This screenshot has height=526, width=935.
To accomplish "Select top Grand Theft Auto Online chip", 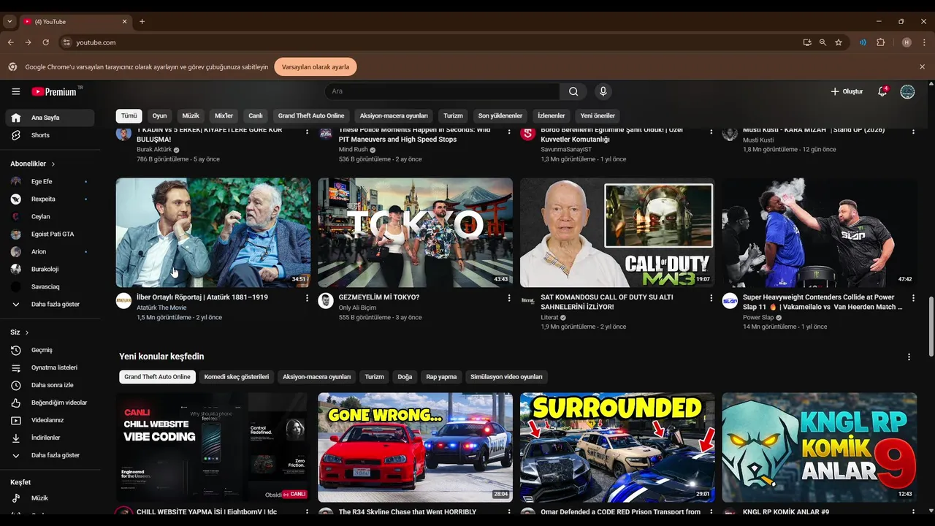I will pyautogui.click(x=311, y=115).
